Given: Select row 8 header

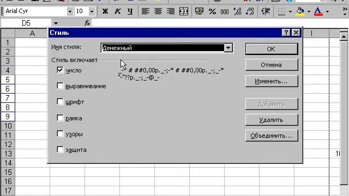Looking at the screenshot, I should (x=8, y=107).
